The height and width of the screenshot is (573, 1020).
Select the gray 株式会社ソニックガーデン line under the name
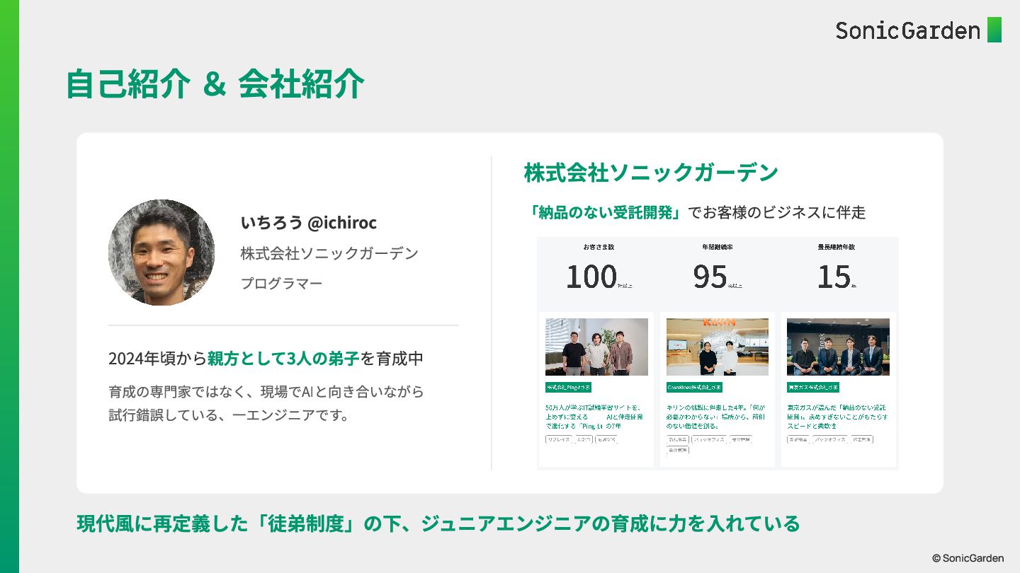(329, 253)
